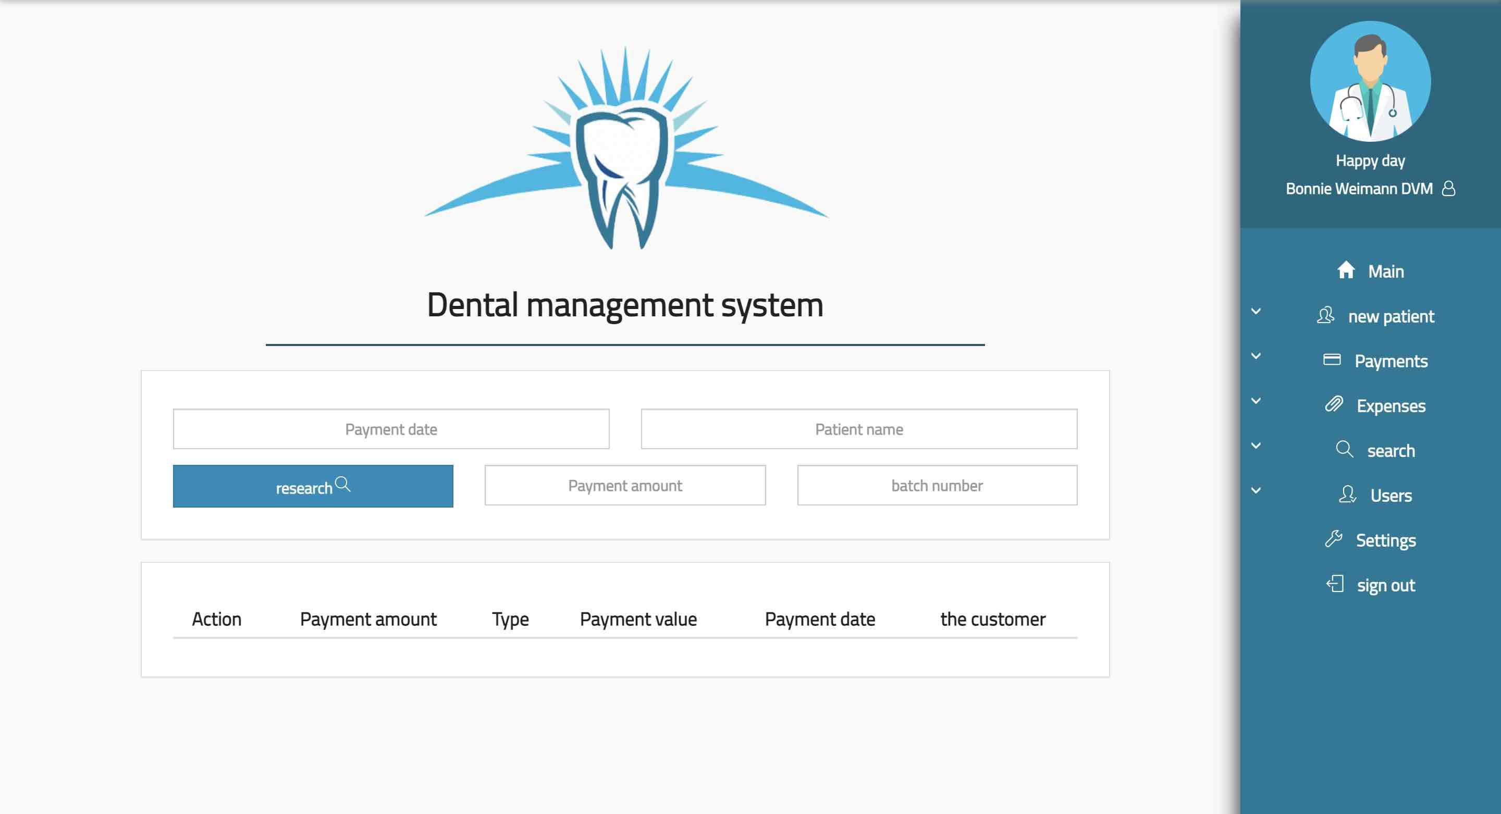Click the Action column header

(x=217, y=619)
